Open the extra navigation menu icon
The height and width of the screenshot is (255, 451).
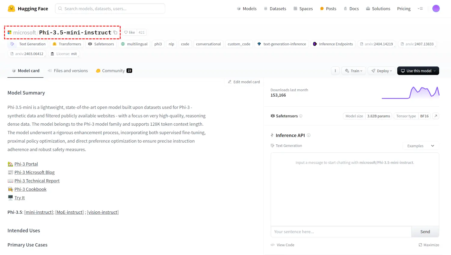coord(420,8)
